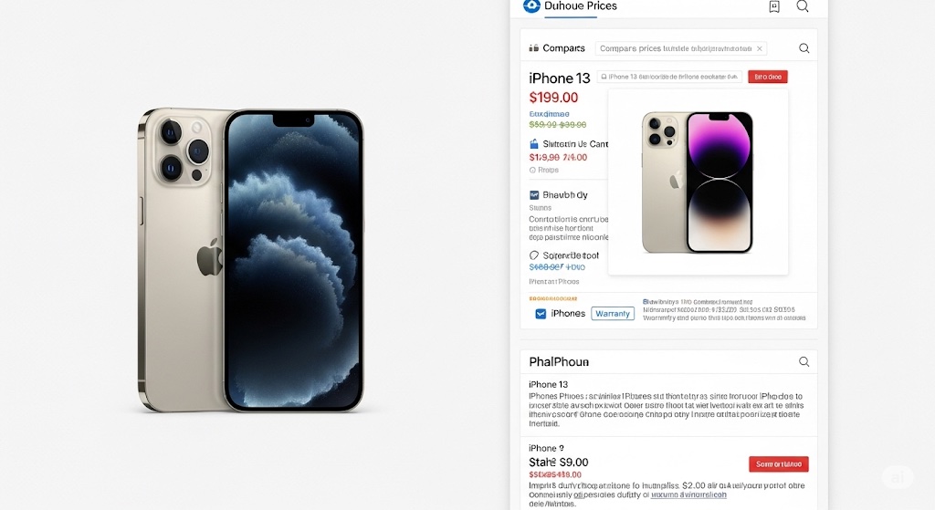Toggle the iPhones checkbox
The image size is (935, 510).
pyautogui.click(x=541, y=313)
